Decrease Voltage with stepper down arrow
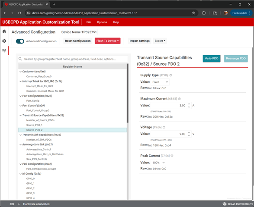The image size is (254, 207). pyautogui.click(x=189, y=136)
